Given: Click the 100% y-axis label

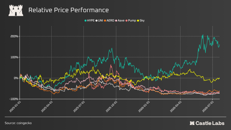Looking at the screenshot, I should click(x=14, y=57).
